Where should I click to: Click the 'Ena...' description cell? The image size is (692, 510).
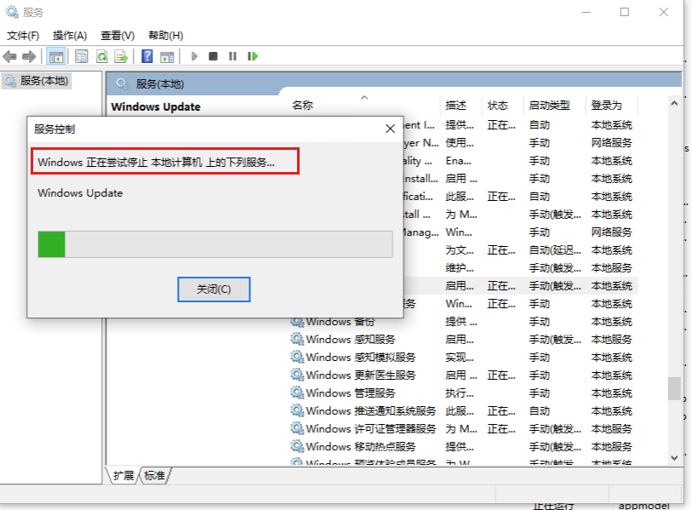459,161
